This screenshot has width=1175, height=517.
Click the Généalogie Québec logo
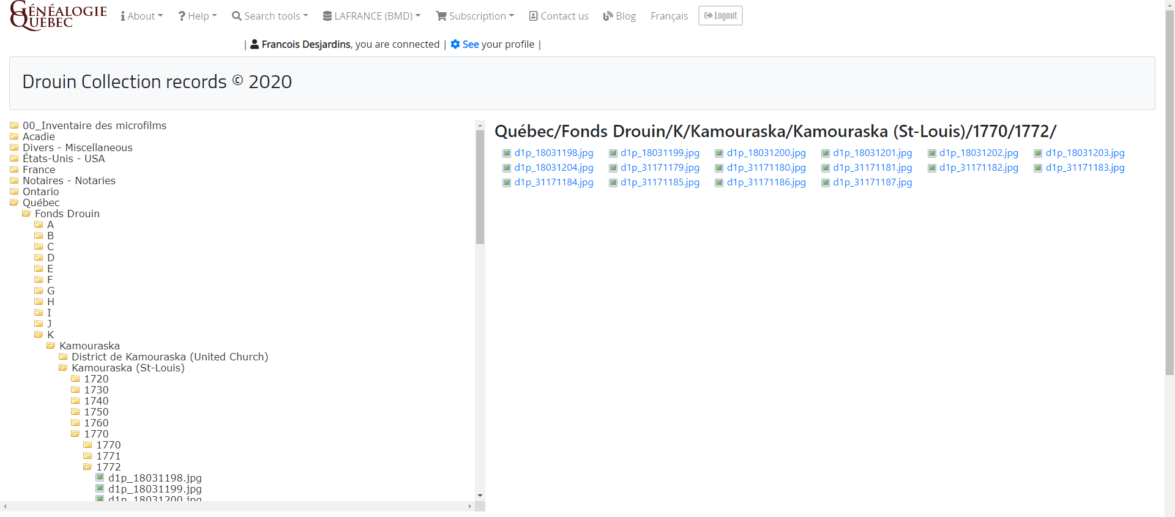click(x=58, y=15)
